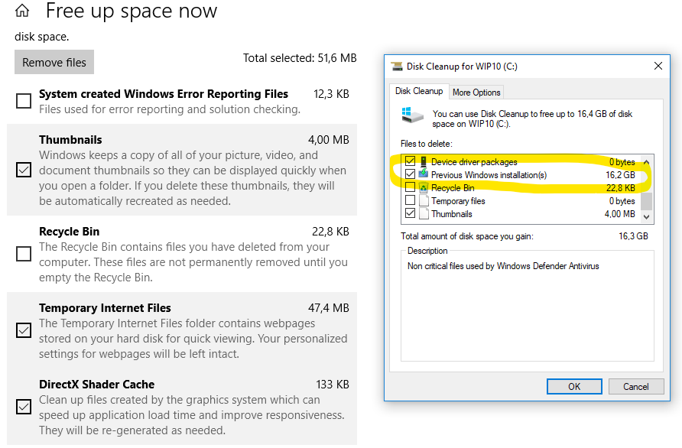Click the Thumbnails page icon in Disk Cleanup

(424, 213)
